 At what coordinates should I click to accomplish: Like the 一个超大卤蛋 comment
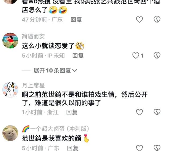(139, 148)
